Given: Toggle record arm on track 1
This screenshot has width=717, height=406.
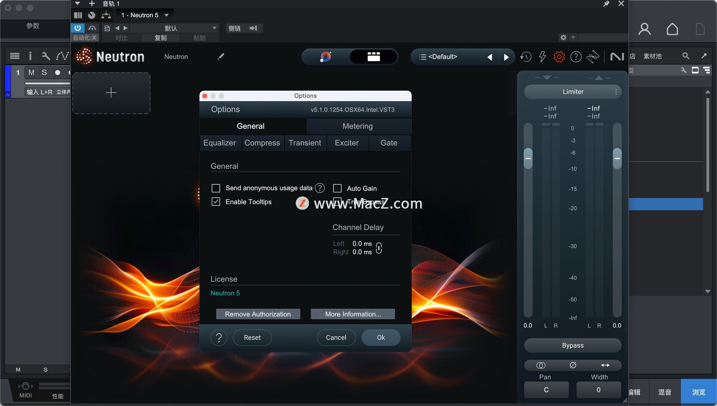Looking at the screenshot, I should coord(58,72).
